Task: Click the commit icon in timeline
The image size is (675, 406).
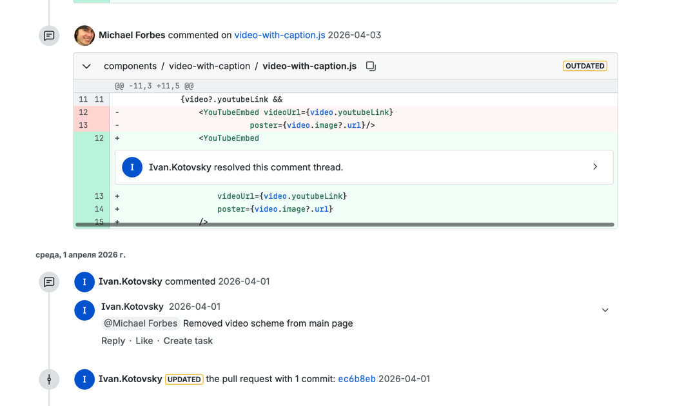Action: 49,380
